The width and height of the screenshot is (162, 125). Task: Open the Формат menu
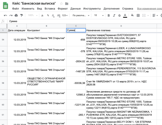(x=63, y=9)
